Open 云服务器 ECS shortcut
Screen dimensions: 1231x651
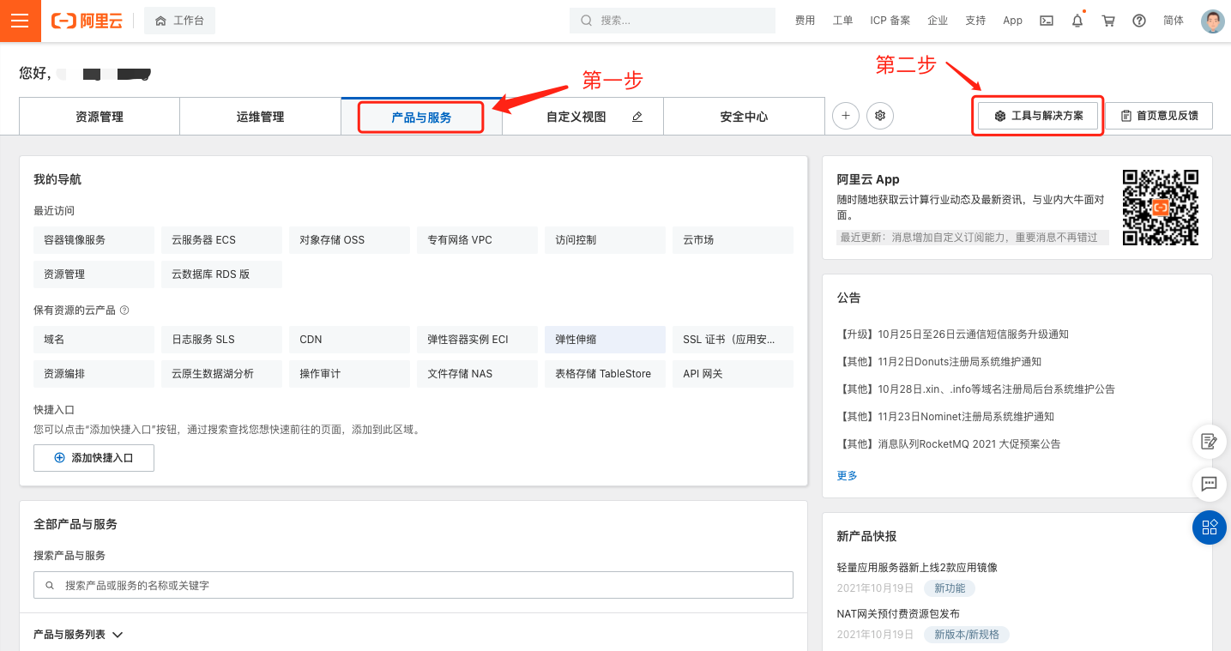click(x=221, y=240)
